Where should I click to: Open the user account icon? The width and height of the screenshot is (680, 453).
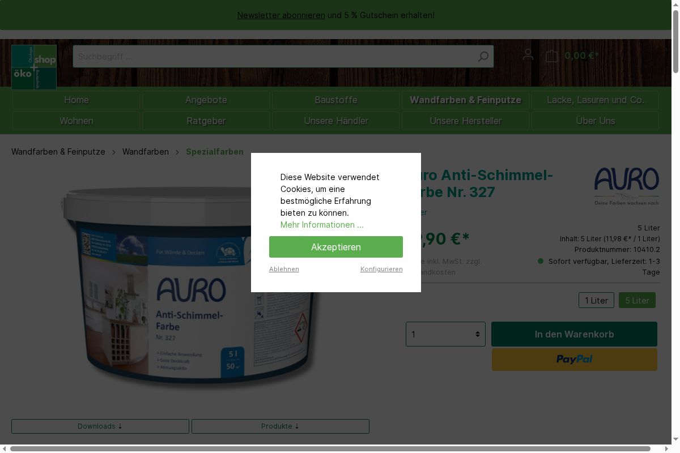[x=528, y=55]
